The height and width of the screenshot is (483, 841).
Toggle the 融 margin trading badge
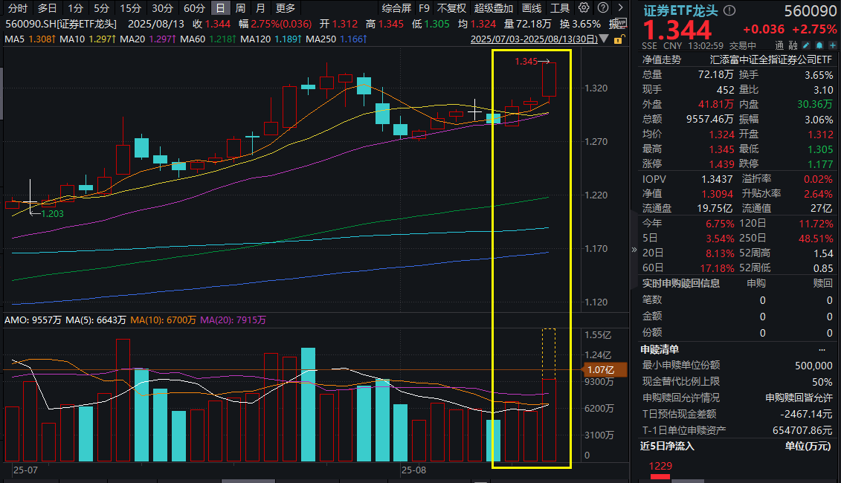tap(793, 45)
